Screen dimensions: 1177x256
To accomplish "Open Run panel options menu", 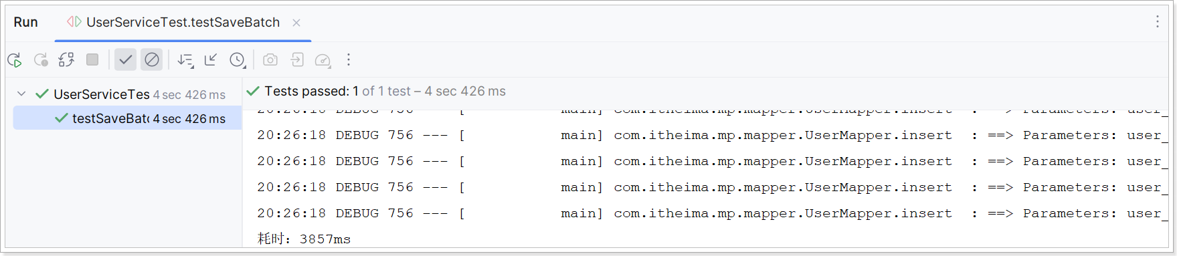I will tap(1157, 21).
